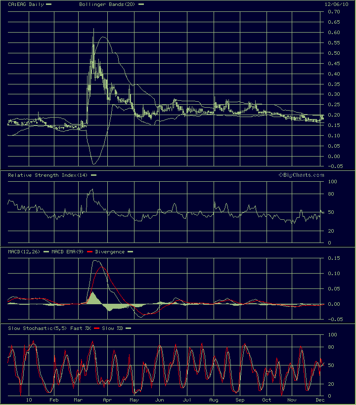
Task: Select the Fast %K legend label
Action: (81, 328)
